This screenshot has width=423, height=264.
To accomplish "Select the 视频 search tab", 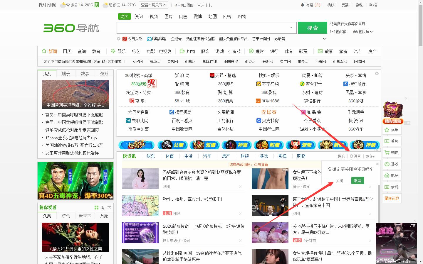I will (x=154, y=16).
